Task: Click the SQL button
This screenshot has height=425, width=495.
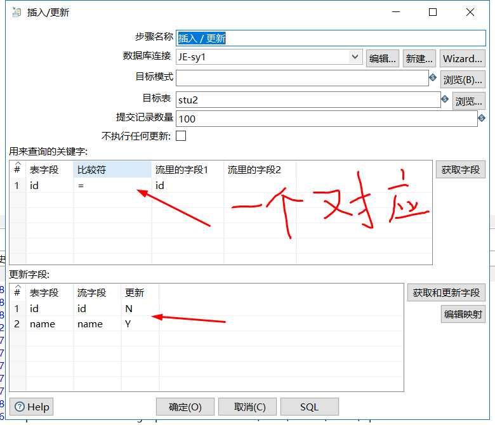Action: tap(310, 407)
